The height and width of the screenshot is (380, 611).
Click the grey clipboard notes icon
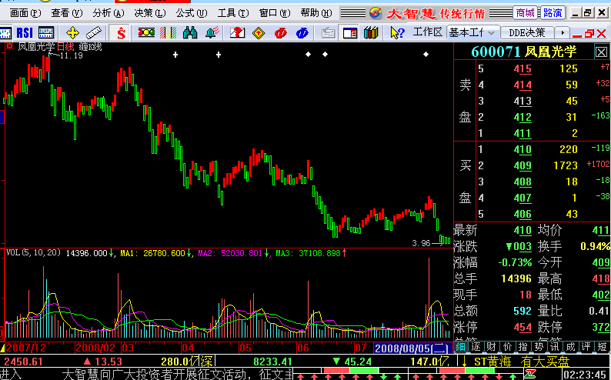328,33
